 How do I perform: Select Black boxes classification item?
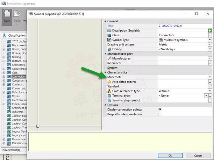(x=19, y=45)
